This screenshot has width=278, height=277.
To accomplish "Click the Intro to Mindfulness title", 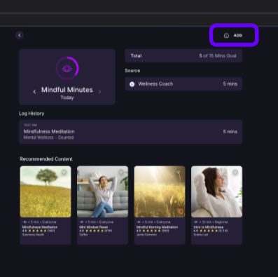I will pos(209,227).
